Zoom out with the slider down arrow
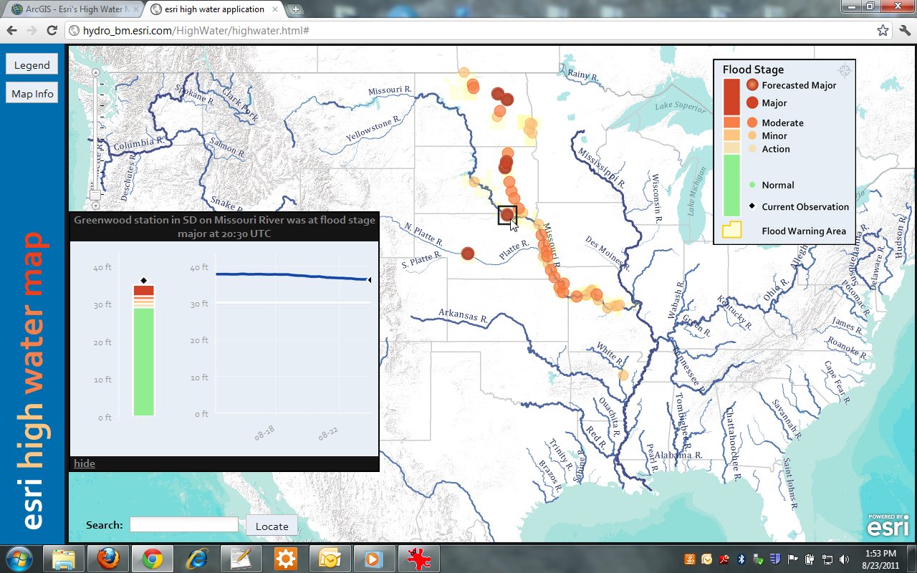This screenshot has width=917, height=573. point(96,206)
